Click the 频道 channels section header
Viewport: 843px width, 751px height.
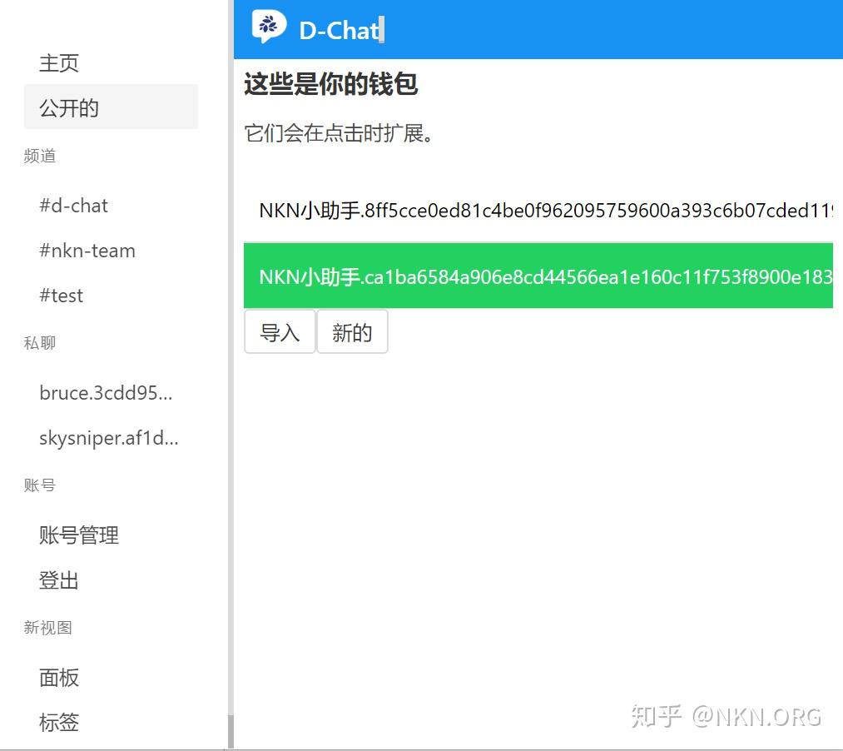[x=39, y=156]
